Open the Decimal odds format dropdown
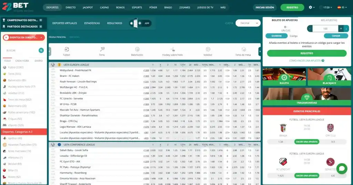Screen dimensions: 353x185 click(x=248, y=23)
